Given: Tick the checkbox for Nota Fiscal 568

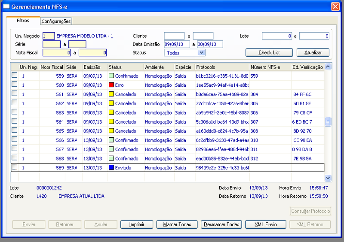Looking at the screenshot, I should (15, 158).
